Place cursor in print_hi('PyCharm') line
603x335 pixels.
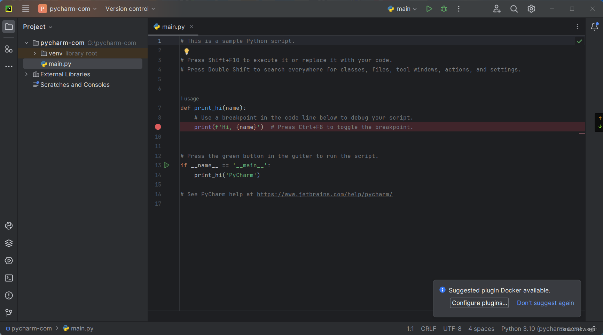click(227, 175)
